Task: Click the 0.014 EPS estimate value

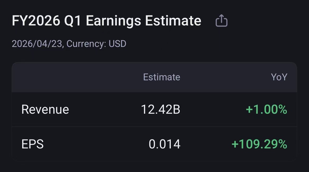Action: pyautogui.click(x=165, y=144)
